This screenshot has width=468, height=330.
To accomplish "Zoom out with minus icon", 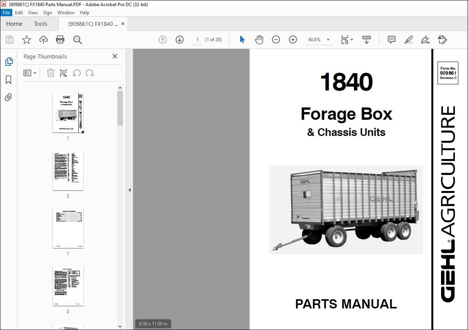I will click(276, 40).
